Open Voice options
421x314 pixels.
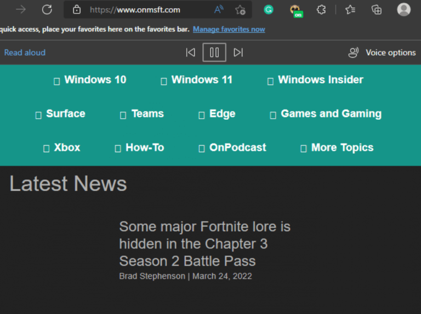pyautogui.click(x=382, y=53)
